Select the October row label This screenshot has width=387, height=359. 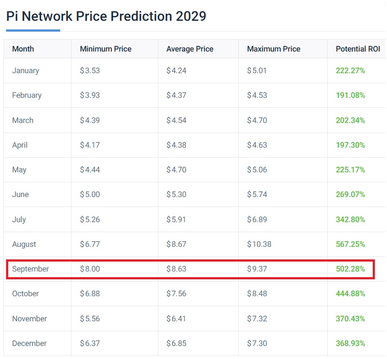coord(26,294)
